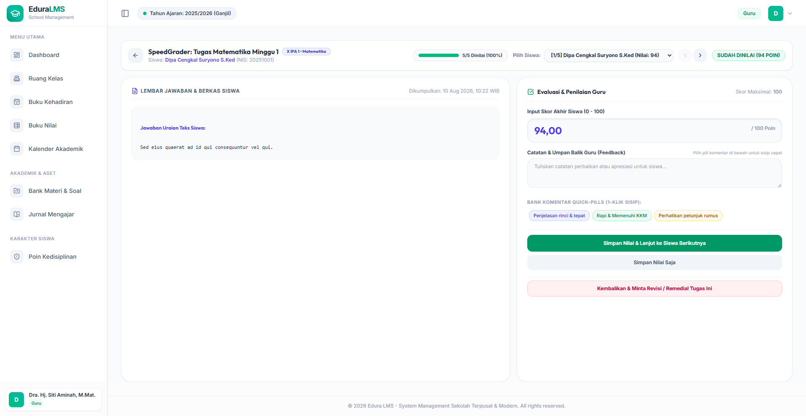Open Bank Materi & Soal menu item
Image resolution: width=806 pixels, height=416 pixels.
(54, 191)
